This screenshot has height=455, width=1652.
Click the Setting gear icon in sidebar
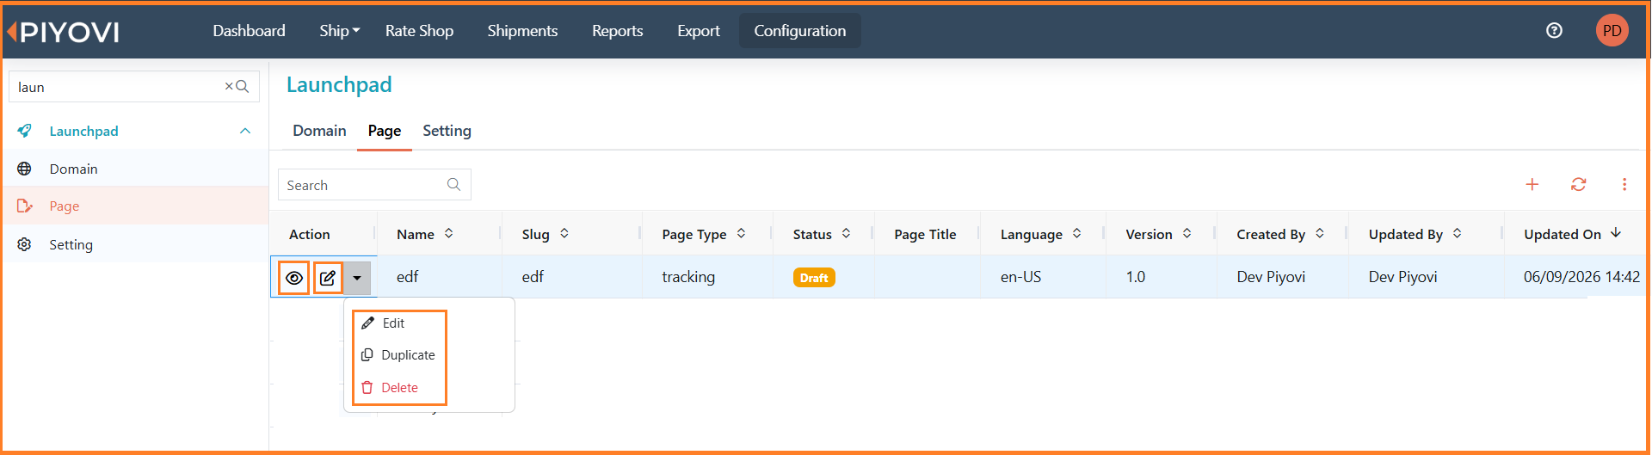pos(24,244)
